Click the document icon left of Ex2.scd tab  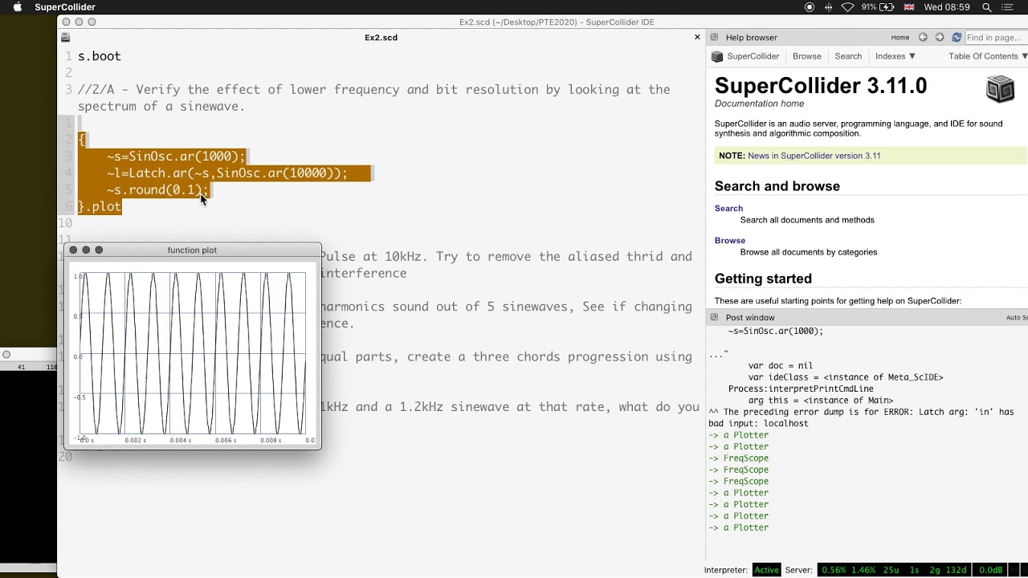click(66, 38)
